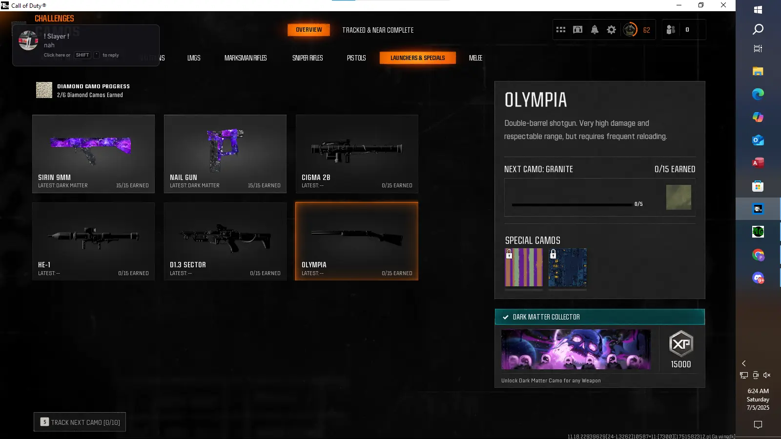Click the Challenges heading
The height and width of the screenshot is (439, 781).
(x=54, y=19)
